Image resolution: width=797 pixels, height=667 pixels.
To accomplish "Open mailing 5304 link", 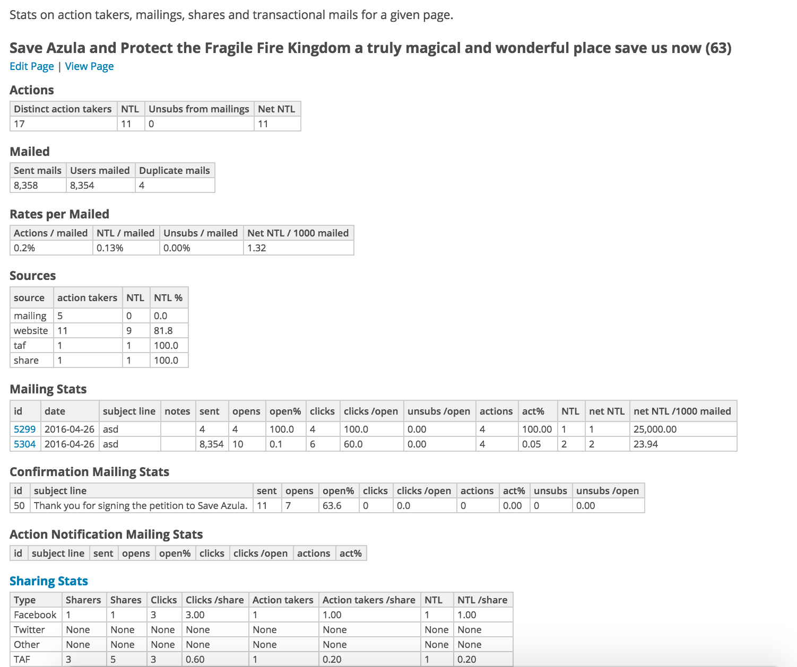I will (24, 444).
